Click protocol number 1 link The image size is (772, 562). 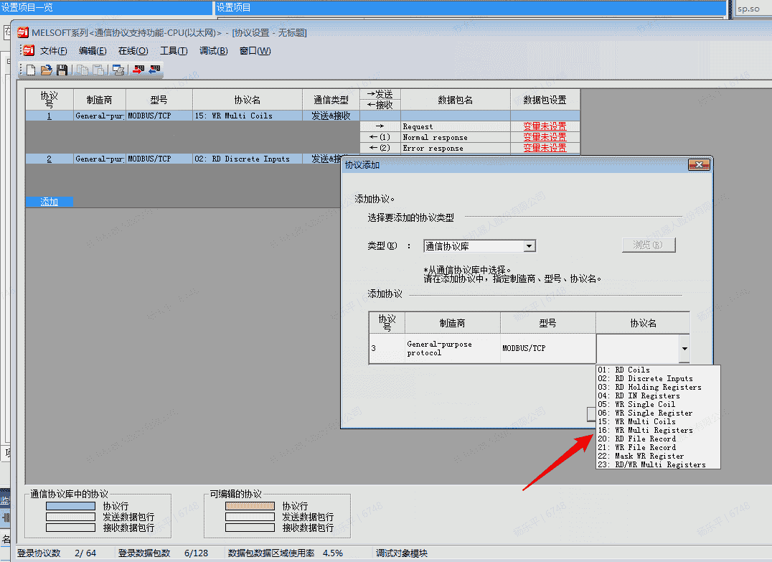tap(49, 116)
